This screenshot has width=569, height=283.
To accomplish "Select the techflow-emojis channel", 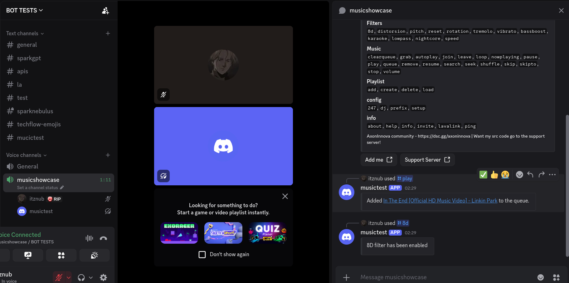I will point(39,124).
